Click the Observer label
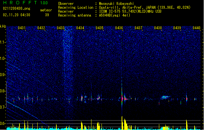 [x=66, y=4]
